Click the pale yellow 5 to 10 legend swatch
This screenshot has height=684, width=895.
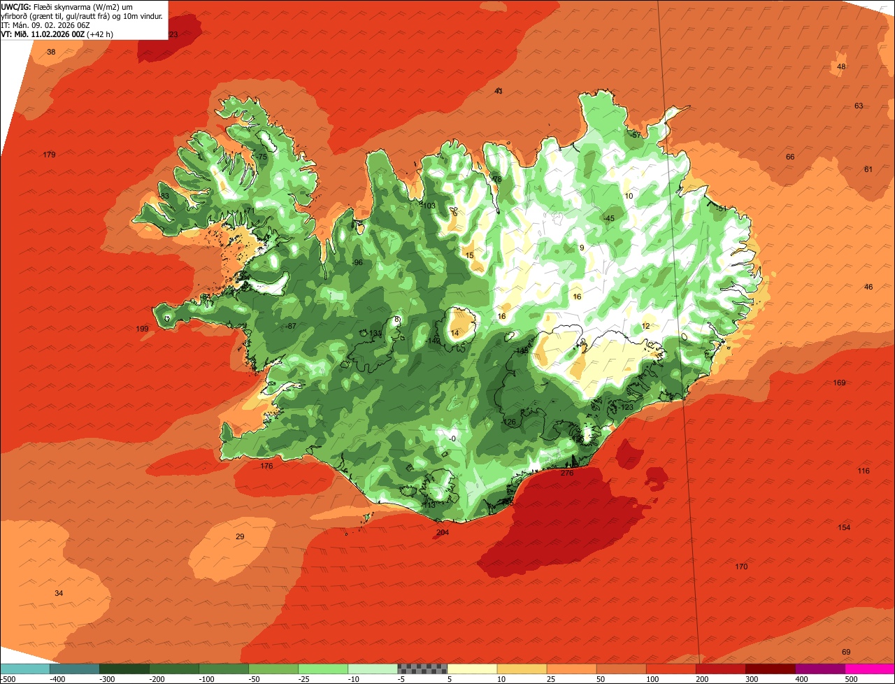click(472, 669)
